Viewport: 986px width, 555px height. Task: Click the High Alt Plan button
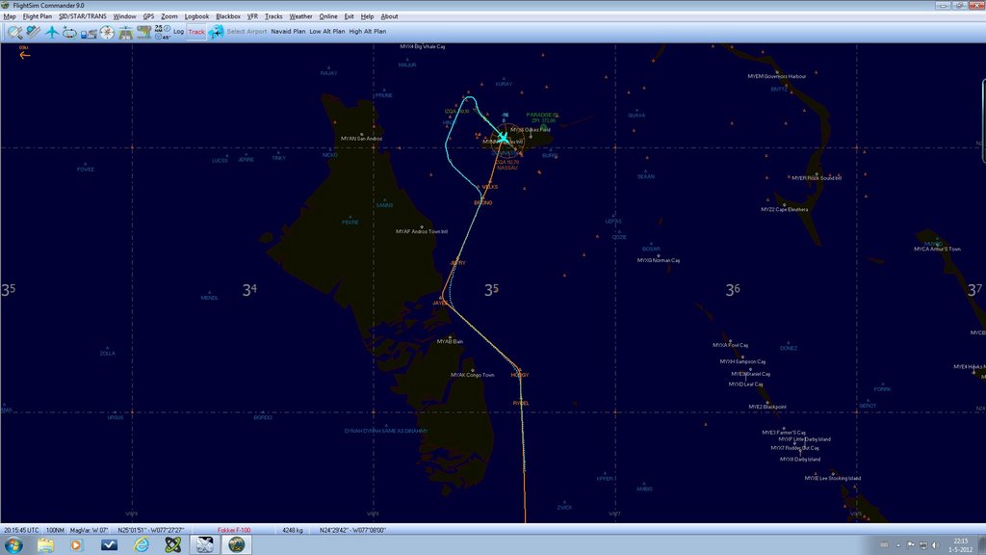pyautogui.click(x=368, y=32)
